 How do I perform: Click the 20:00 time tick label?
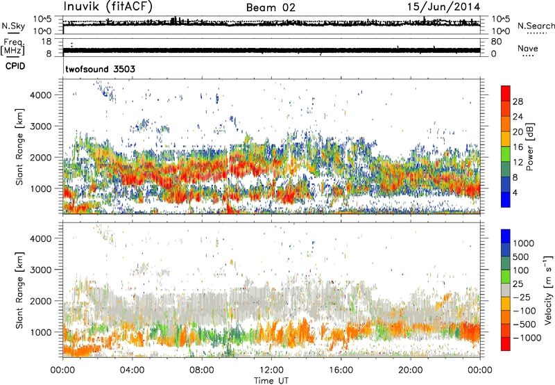pos(411,370)
